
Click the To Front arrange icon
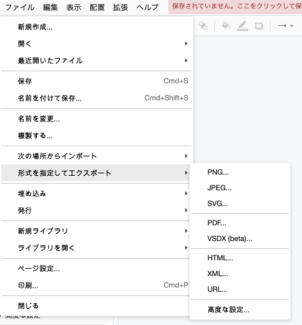[203, 26]
